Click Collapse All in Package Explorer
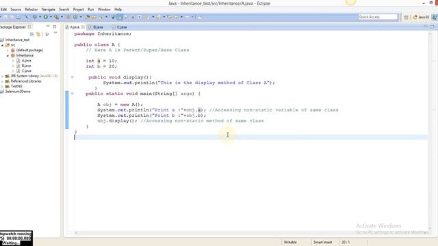Screen dimensions: 438x246 pyautogui.click(x=32, y=34)
